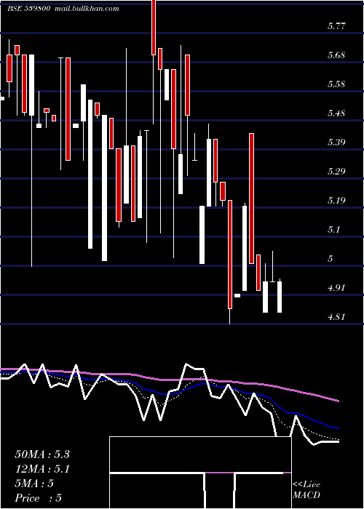The height and width of the screenshot is (509, 364).
Task: Click the 5.1 price axis label
Action: [x=333, y=230]
